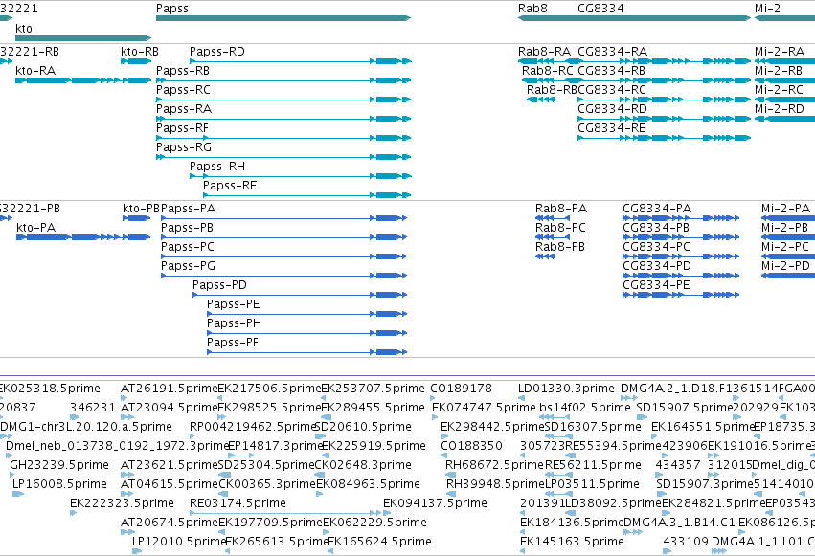
Task: Select EST label LP16008.5prime
Action: (x=59, y=485)
